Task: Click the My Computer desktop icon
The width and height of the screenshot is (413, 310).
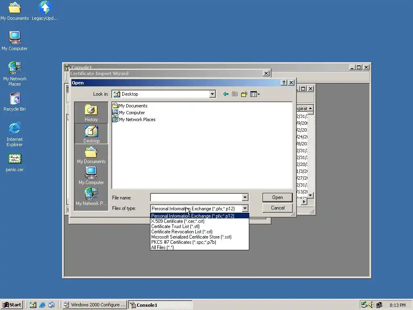Action: (x=15, y=41)
